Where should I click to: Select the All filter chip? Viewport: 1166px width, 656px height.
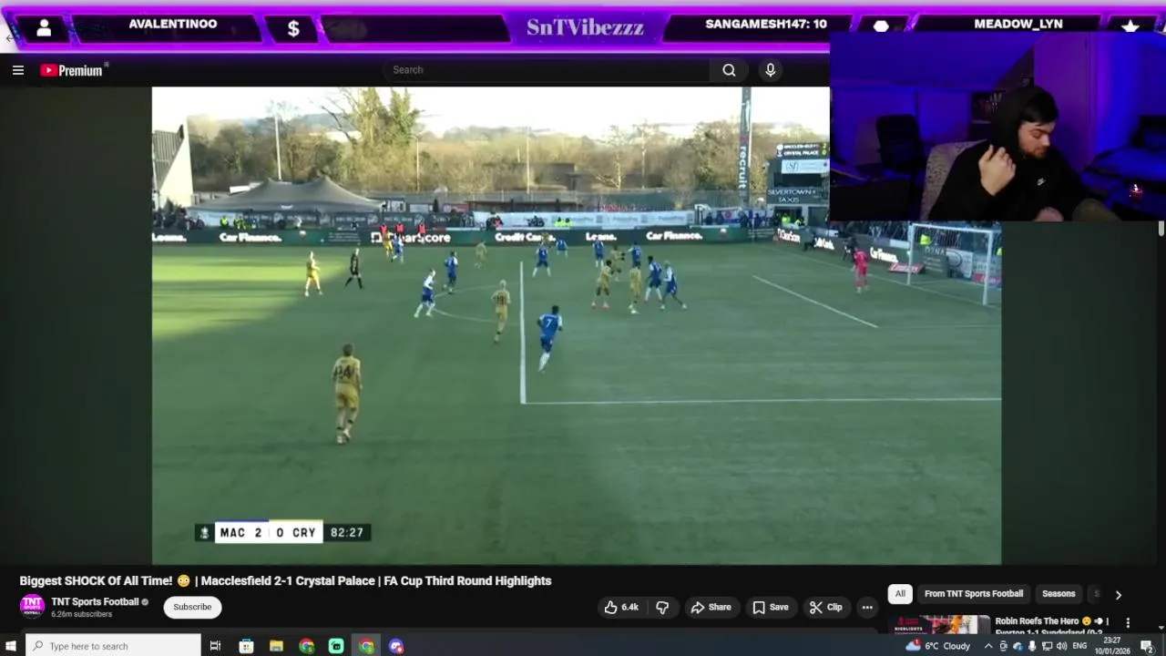(x=900, y=593)
